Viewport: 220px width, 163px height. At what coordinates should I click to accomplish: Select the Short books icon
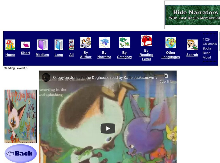tap(26, 44)
